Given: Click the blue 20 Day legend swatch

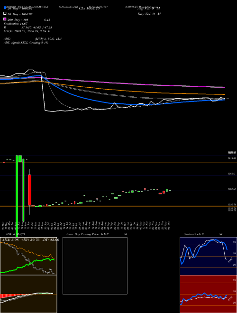Looking at the screenshot, I should pyautogui.click(x=5, y=8).
